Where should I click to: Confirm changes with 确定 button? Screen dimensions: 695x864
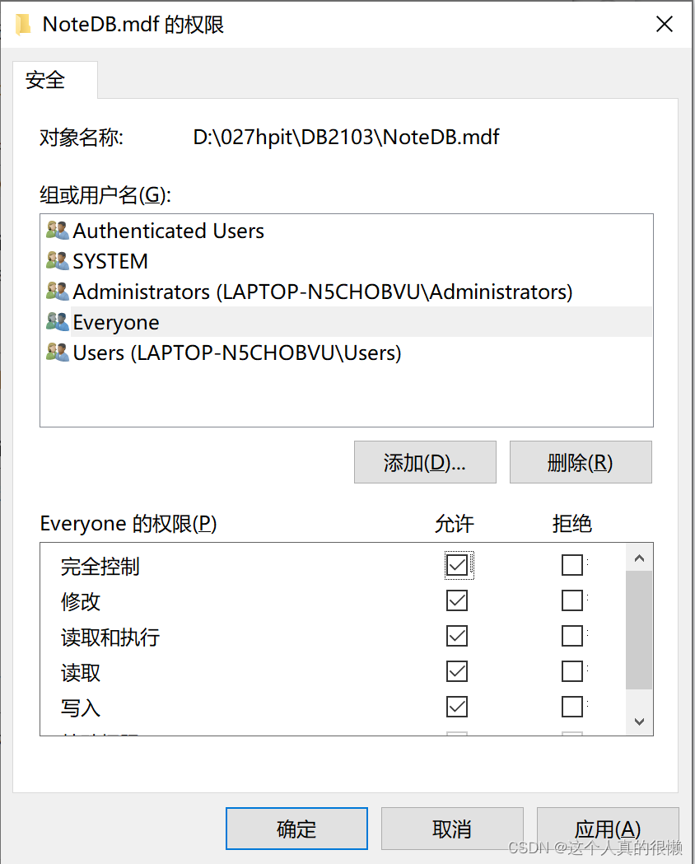296,829
